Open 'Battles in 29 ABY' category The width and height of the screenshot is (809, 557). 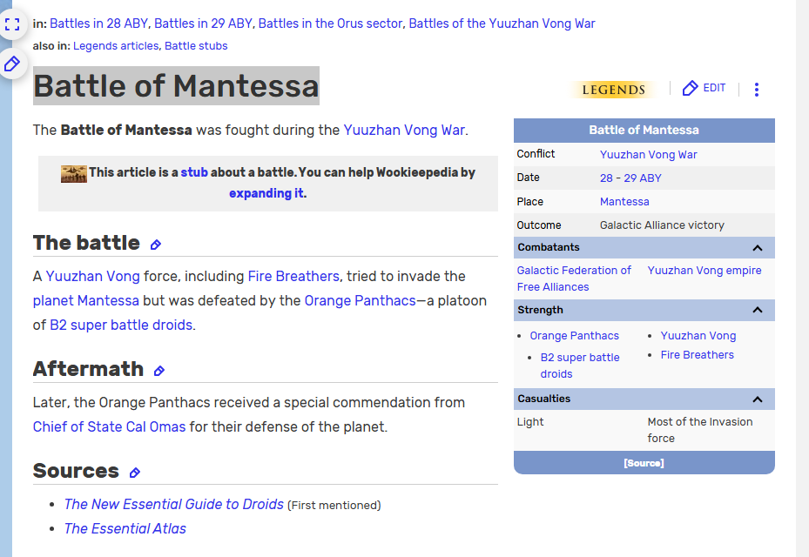[x=203, y=23]
